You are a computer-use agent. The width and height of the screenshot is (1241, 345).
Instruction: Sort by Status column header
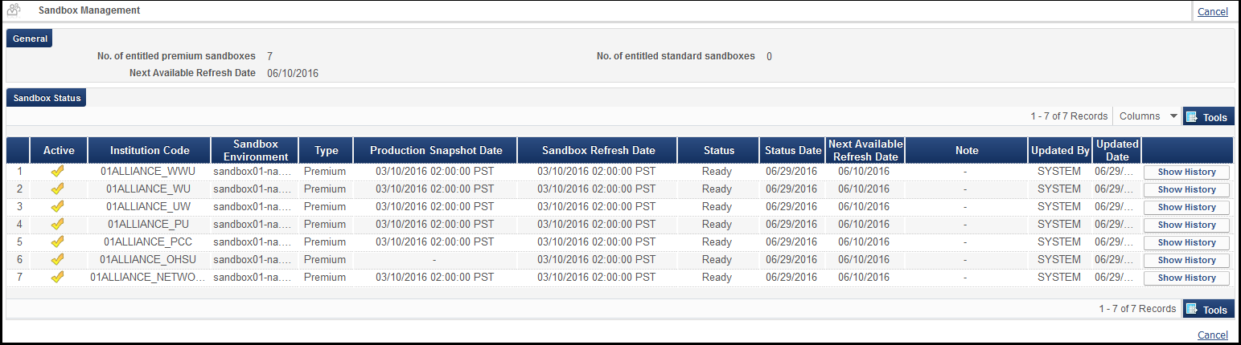[x=719, y=150]
